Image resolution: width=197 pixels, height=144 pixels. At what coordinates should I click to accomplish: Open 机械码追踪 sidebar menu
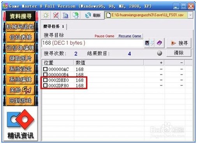tap(21, 27)
